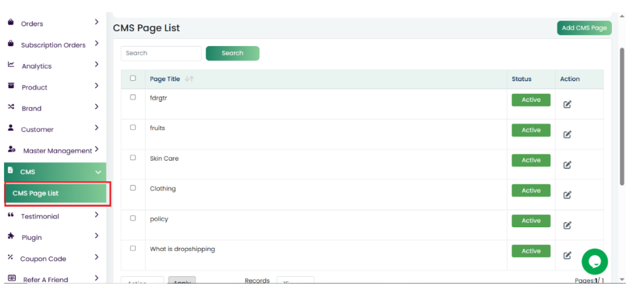Edit the fruits page entry
The width and height of the screenshot is (629, 308).
click(x=567, y=134)
